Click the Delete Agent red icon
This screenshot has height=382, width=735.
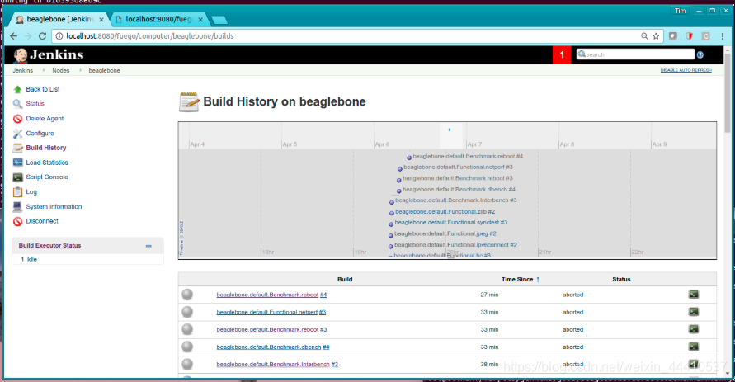click(17, 119)
